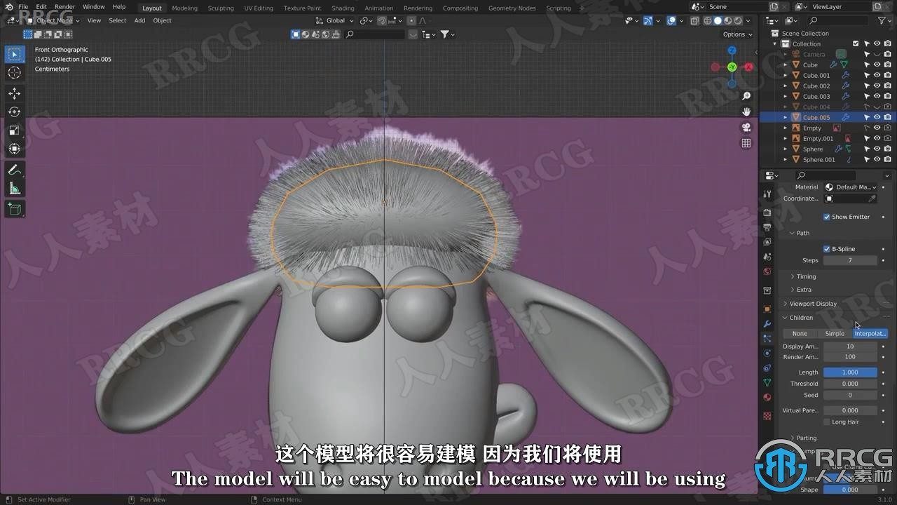Open the Edit menu
This screenshot has height=505, width=897.
click(x=41, y=7)
